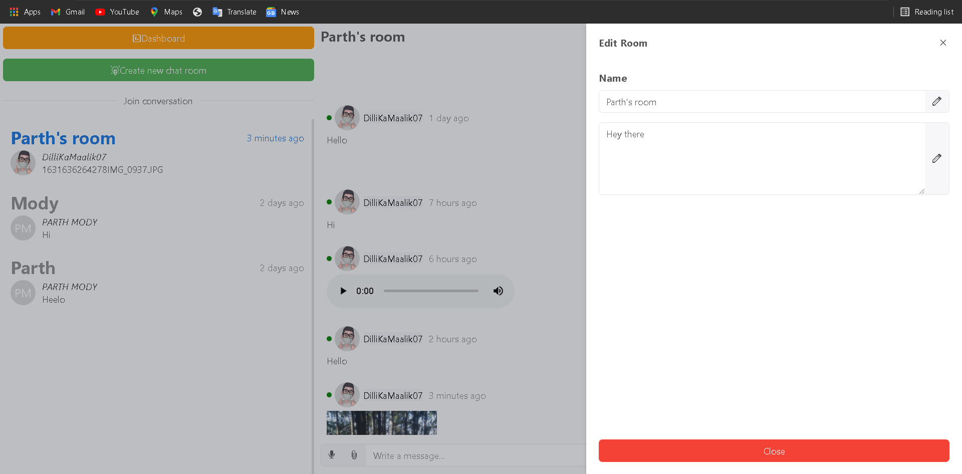The image size is (962, 474).
Task: Close the Edit Room panel with X
Action: click(x=943, y=43)
